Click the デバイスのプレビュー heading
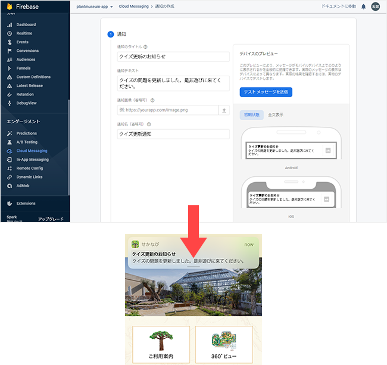This screenshot has height=365, width=387. (x=258, y=54)
